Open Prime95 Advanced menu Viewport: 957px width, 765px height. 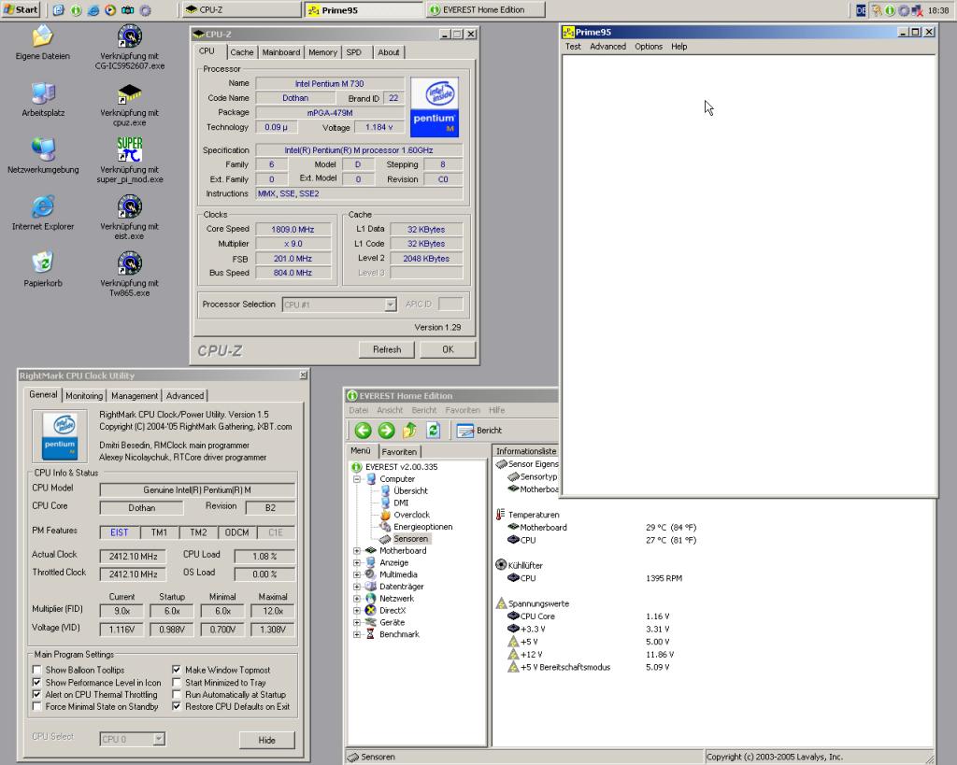(607, 47)
